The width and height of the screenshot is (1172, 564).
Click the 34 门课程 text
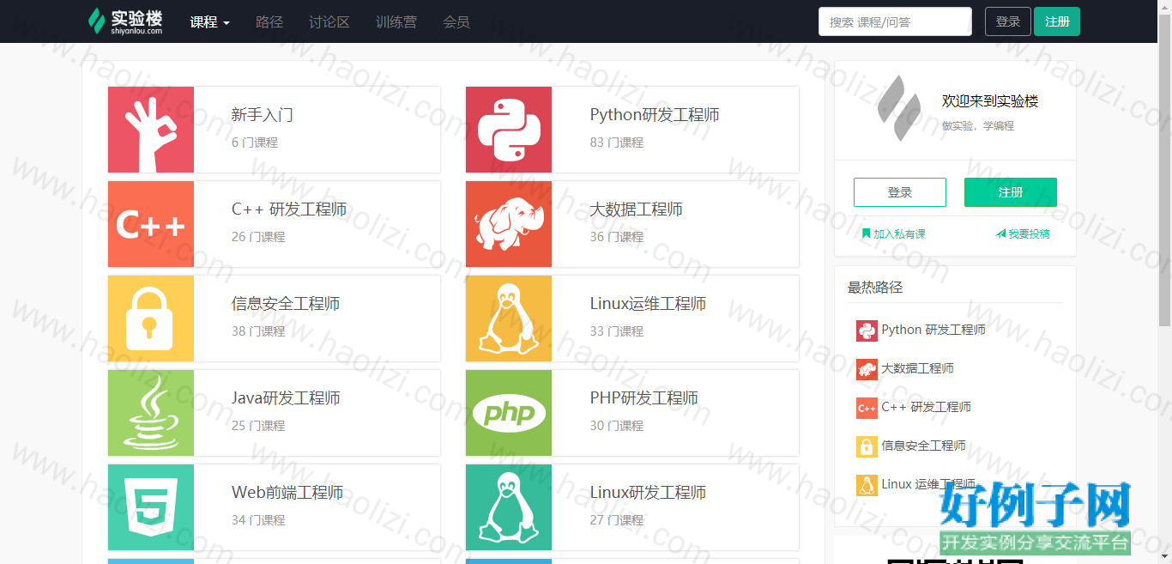(258, 520)
